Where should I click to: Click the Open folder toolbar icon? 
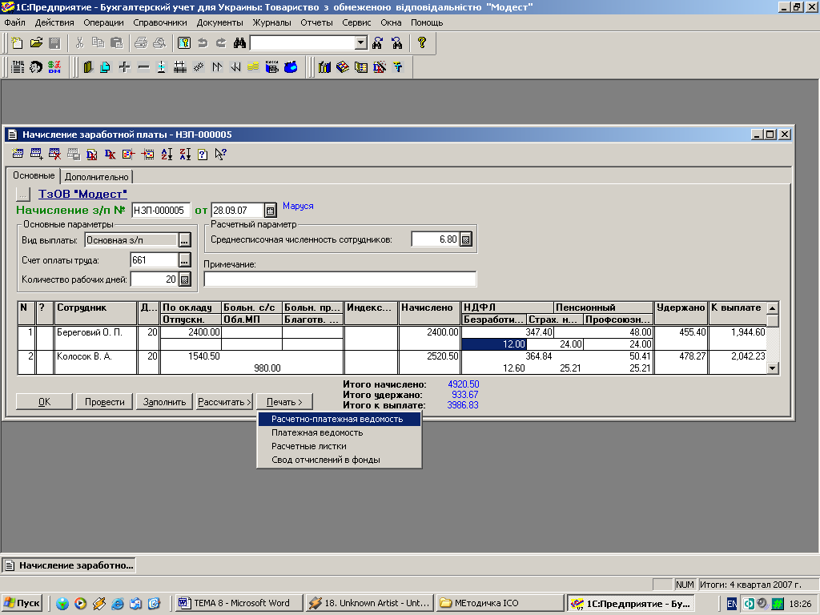point(36,43)
